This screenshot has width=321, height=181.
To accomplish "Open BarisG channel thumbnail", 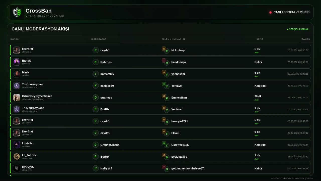I will tap(17, 62).
